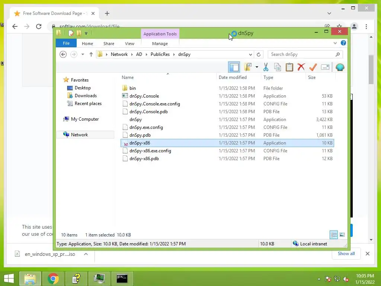Select My Computer in navigation pane
Screen dimensions: 381x286
85,119
